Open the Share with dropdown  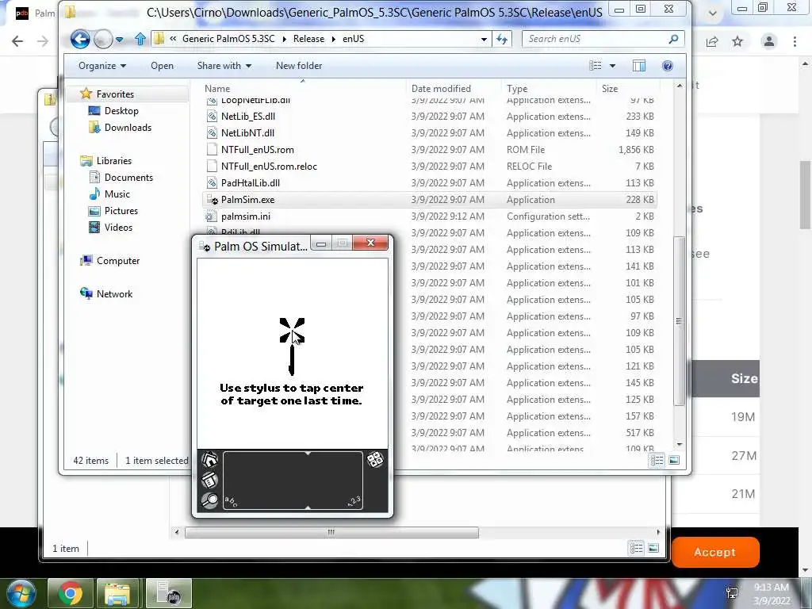click(x=224, y=66)
